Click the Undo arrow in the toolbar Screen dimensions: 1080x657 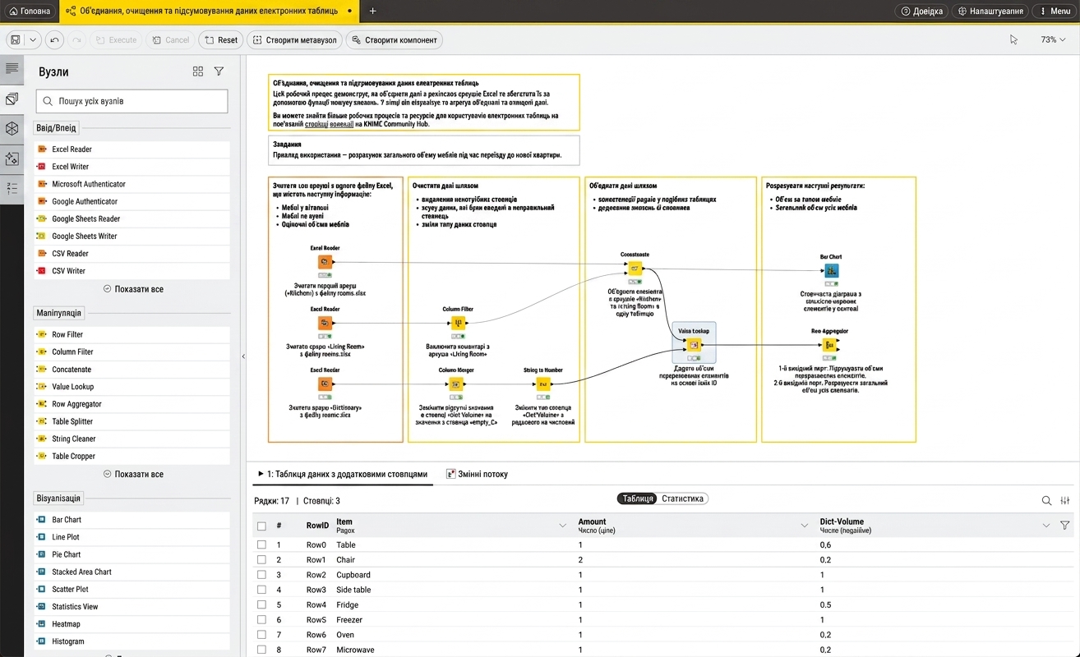tap(55, 39)
